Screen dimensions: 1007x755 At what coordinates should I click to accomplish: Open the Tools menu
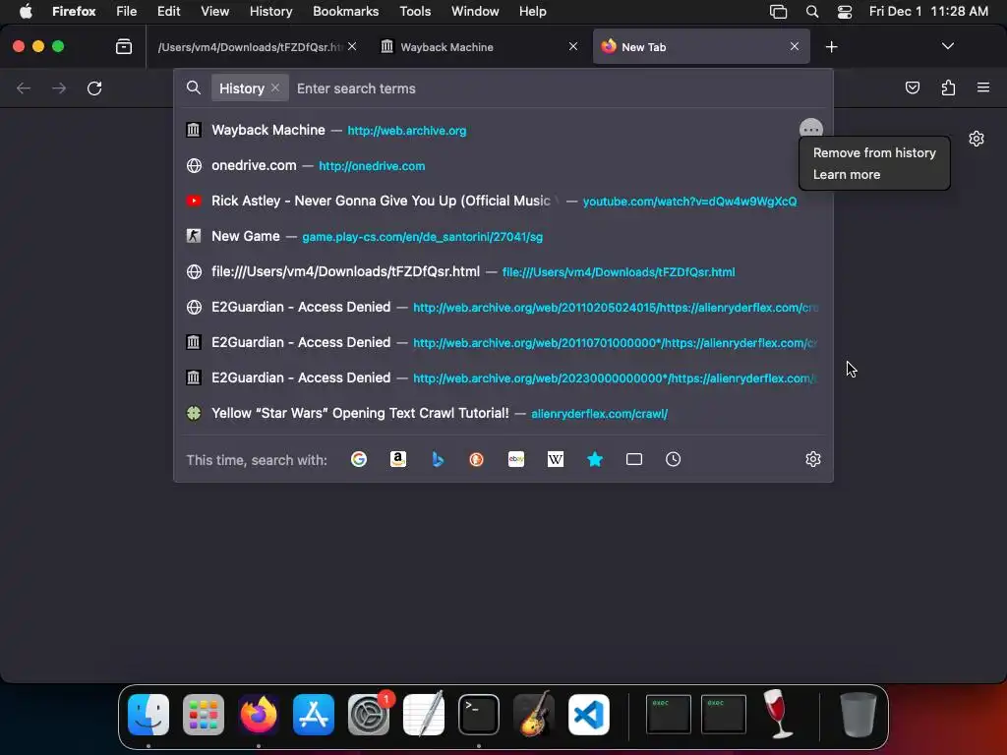pos(415,11)
